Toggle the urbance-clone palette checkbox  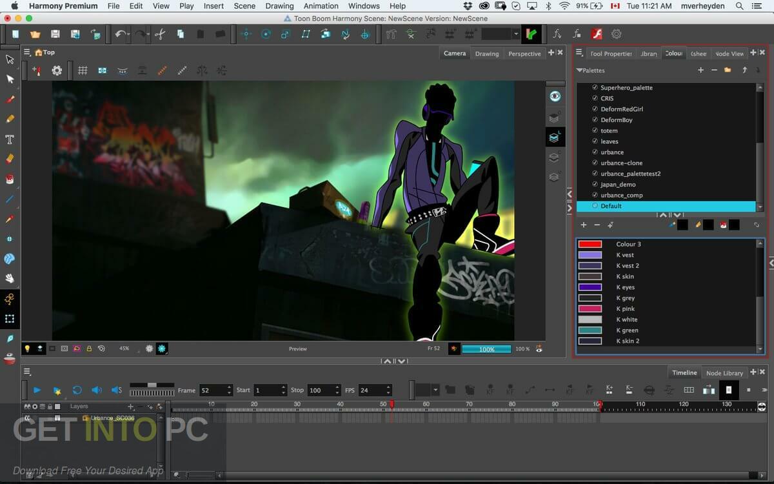coord(595,163)
